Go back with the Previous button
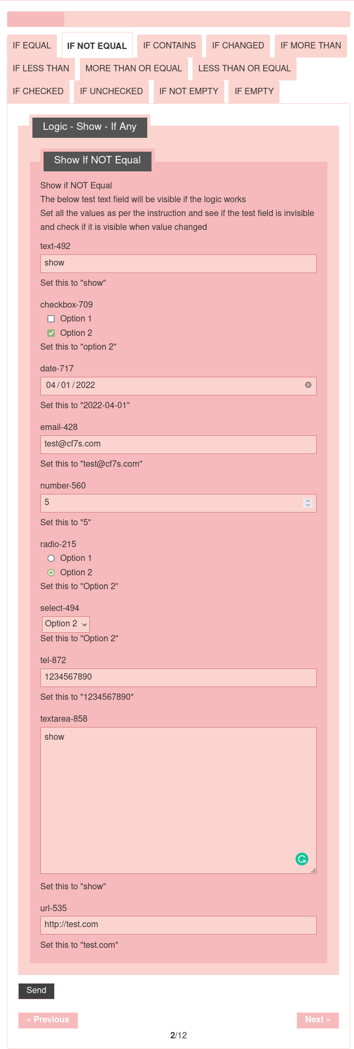 point(48,1020)
